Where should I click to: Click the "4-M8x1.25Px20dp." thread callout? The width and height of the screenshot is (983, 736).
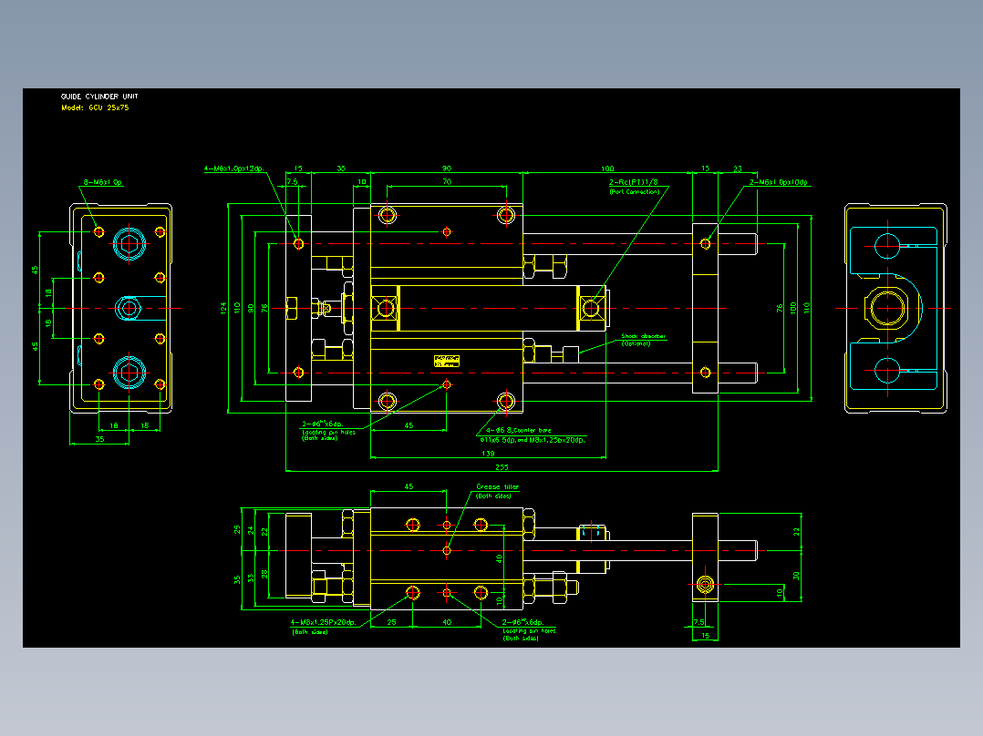pyautogui.click(x=324, y=623)
